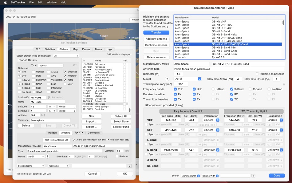Open the Help menu
Image resolution: width=292 pixels, height=183 pixels.
tap(63, 2)
